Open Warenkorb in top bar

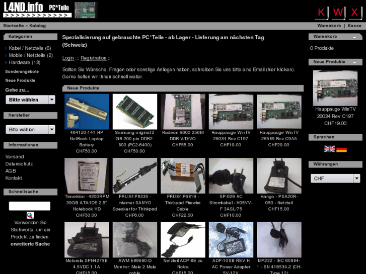pos(329,26)
